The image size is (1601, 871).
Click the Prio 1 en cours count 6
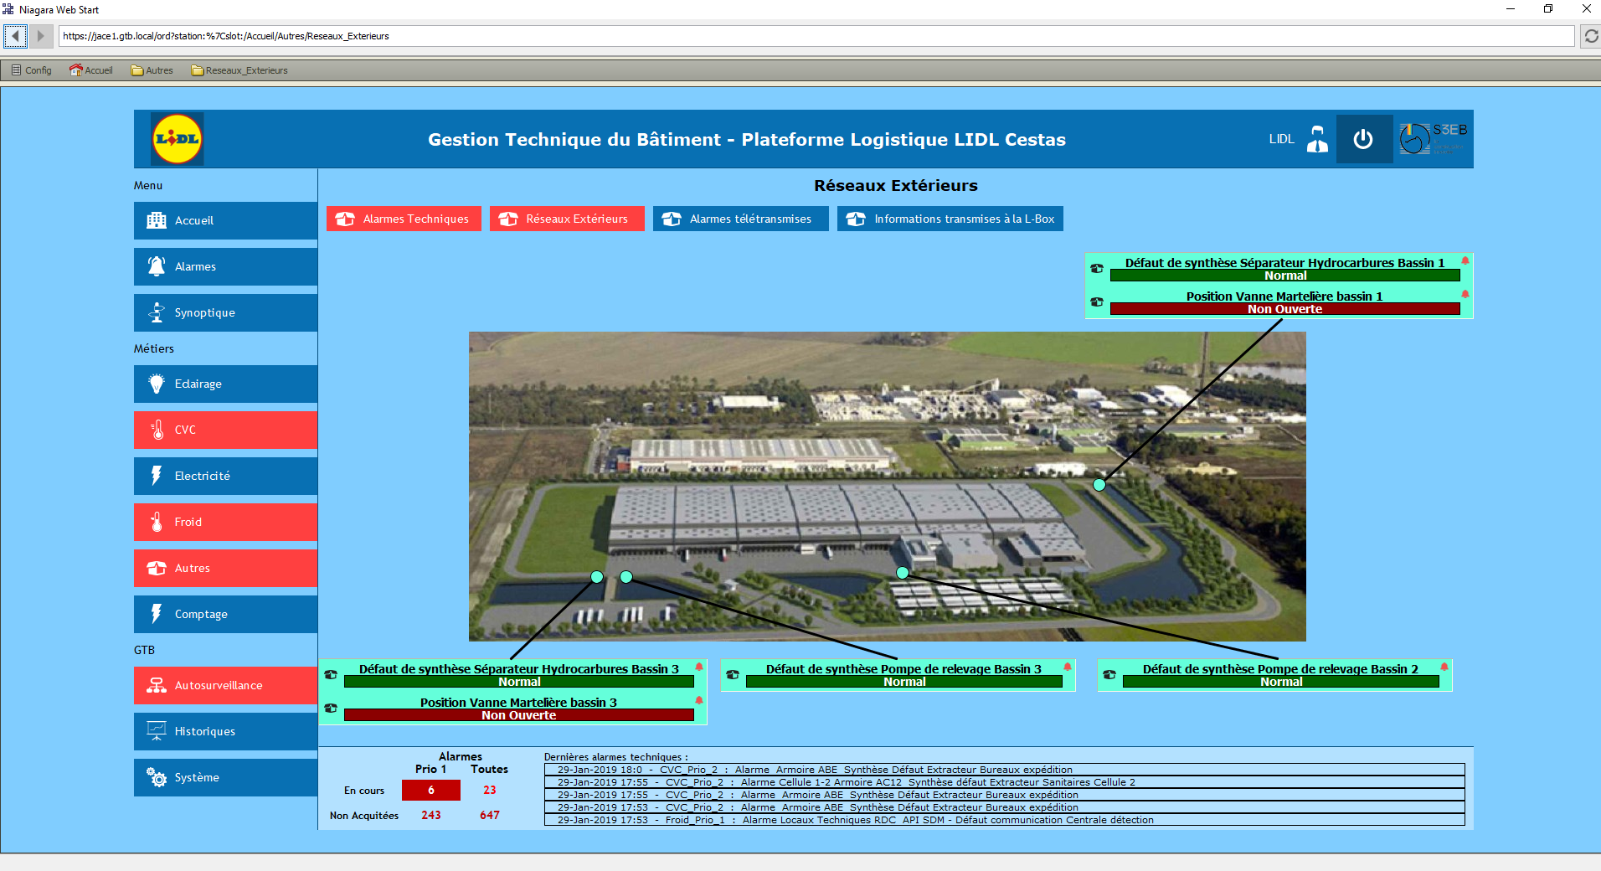[x=431, y=790]
